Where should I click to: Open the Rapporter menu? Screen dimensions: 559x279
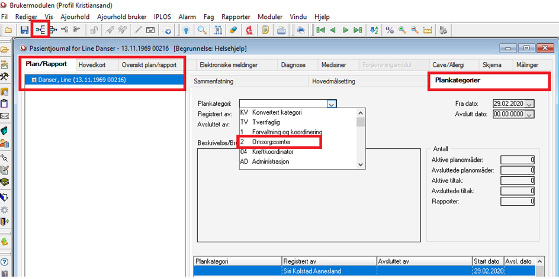[235, 17]
